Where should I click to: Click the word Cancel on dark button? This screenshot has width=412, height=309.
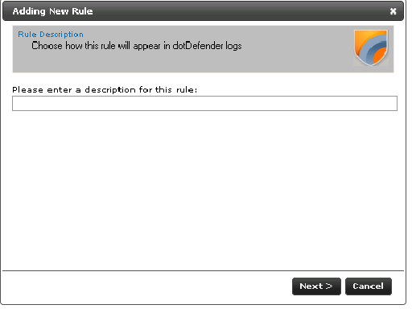point(368,286)
